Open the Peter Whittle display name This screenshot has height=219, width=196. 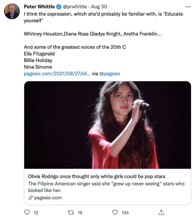(x=39, y=7)
